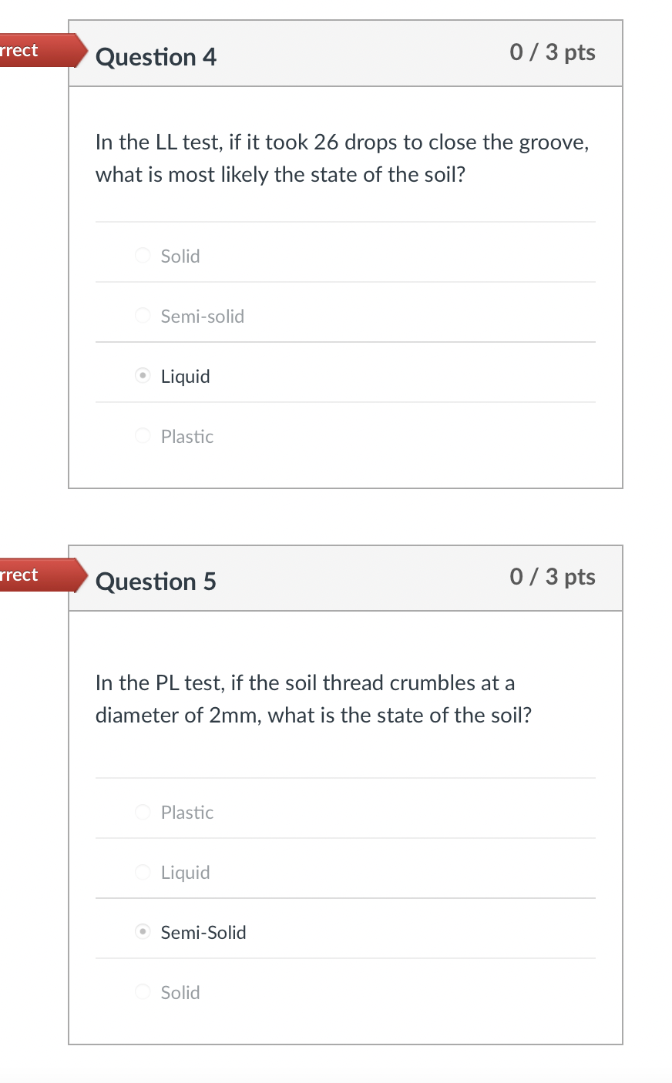Click the selected Liquid radio button
This screenshot has width=672, height=1083.
click(143, 376)
